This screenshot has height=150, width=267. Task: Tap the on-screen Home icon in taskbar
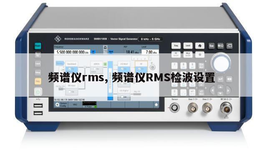click(156, 105)
